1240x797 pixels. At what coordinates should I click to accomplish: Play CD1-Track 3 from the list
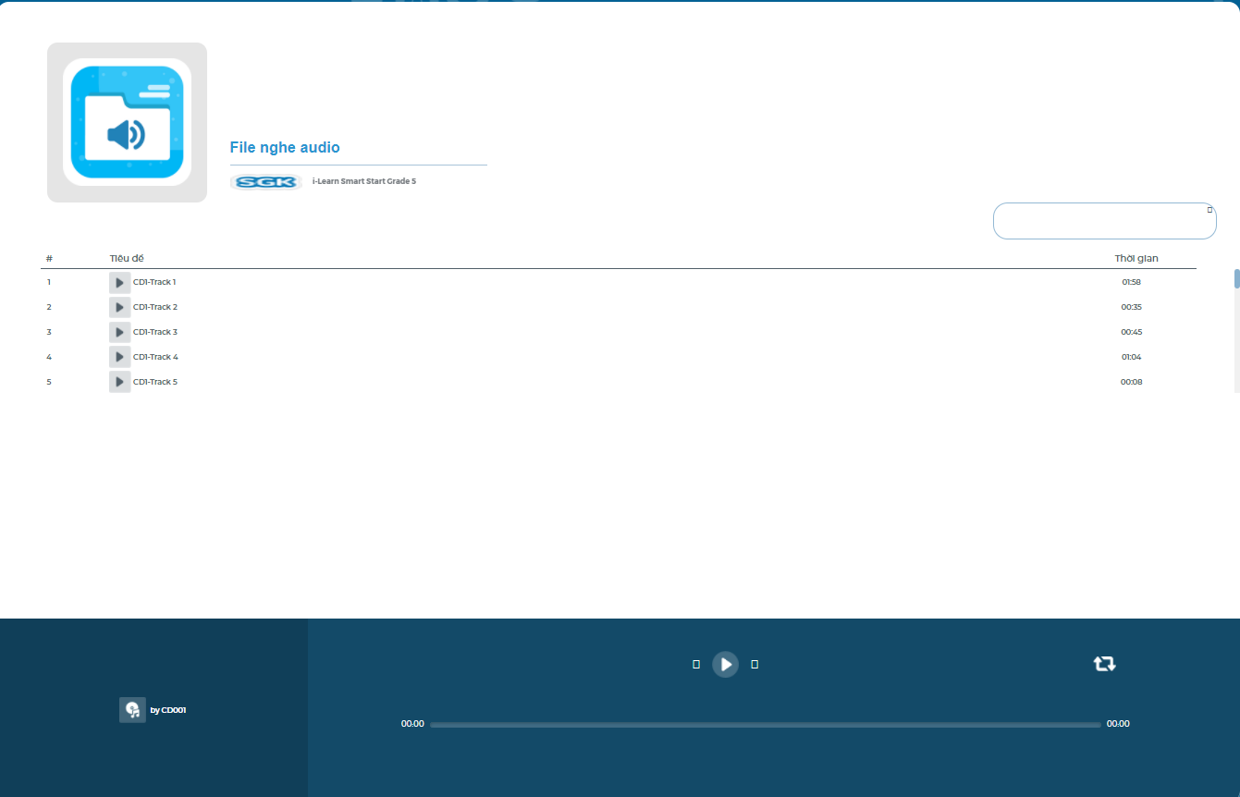119,332
